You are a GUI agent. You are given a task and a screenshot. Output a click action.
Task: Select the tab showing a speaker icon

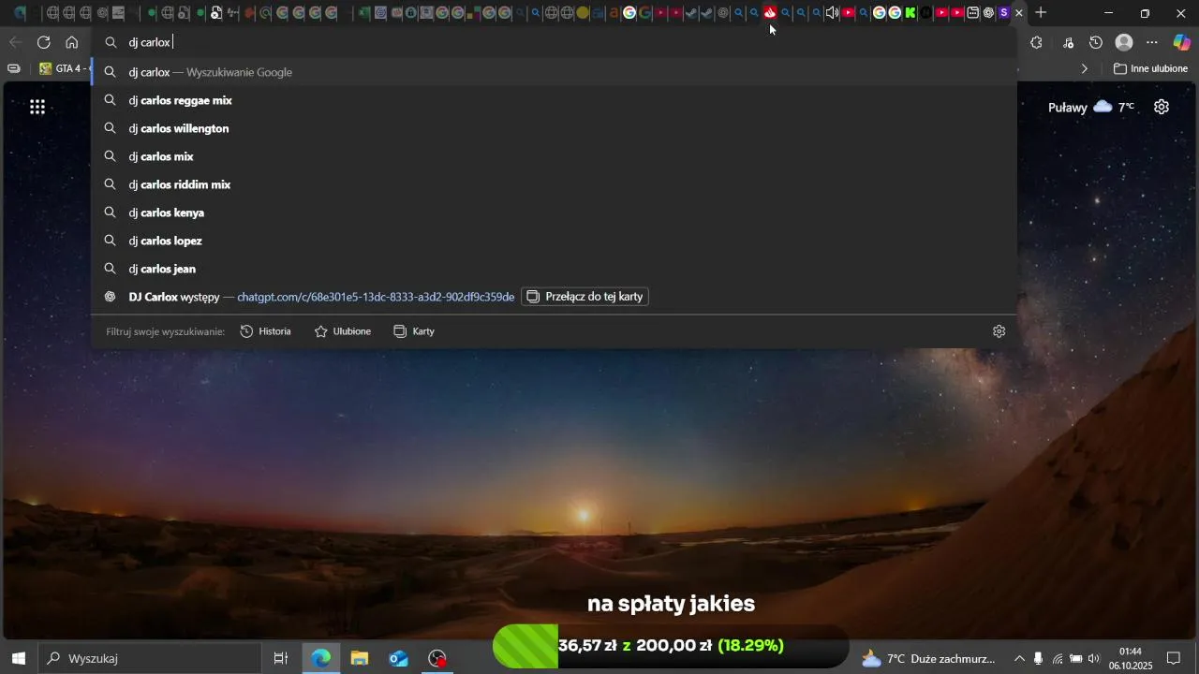(x=832, y=13)
